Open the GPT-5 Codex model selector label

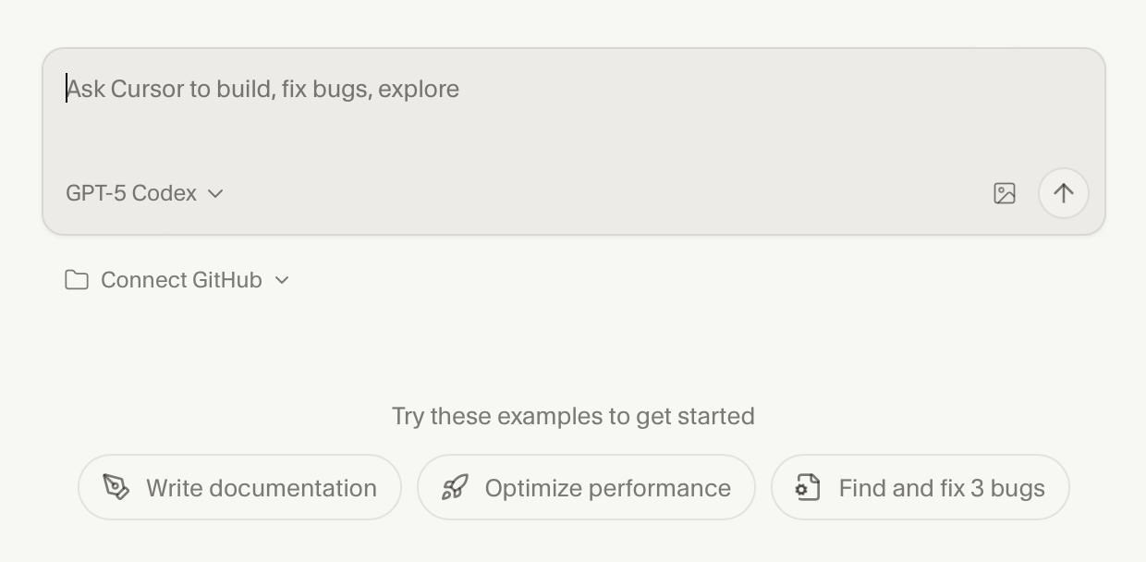pyautogui.click(x=131, y=193)
